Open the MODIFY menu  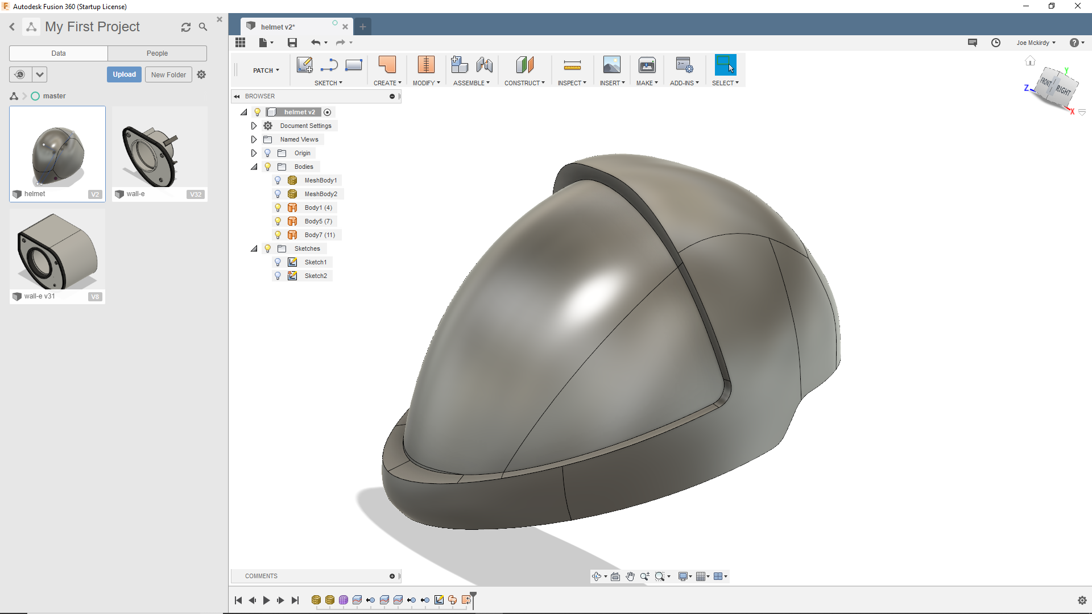(426, 83)
